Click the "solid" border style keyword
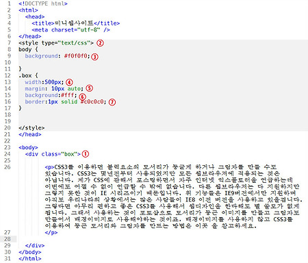This screenshot has height=263, width=308. click(x=69, y=101)
